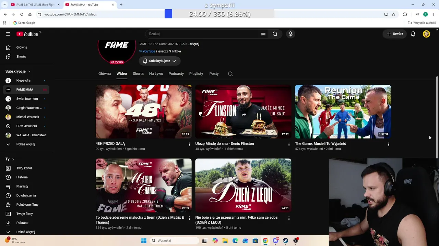Click the YouTube Szukaj search field
Screen dimensions: 439x246
(x=202, y=34)
